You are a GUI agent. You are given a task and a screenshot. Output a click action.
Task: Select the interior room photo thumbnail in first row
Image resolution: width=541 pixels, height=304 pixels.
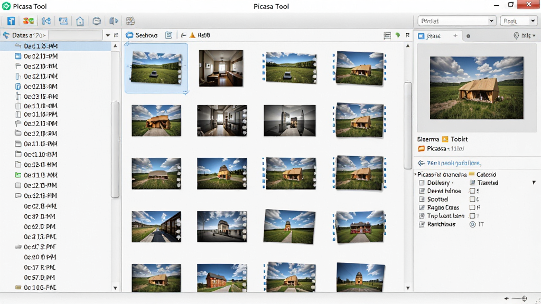pyautogui.click(x=221, y=68)
